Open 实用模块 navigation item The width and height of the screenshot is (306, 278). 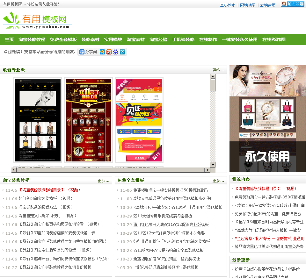point(113,39)
